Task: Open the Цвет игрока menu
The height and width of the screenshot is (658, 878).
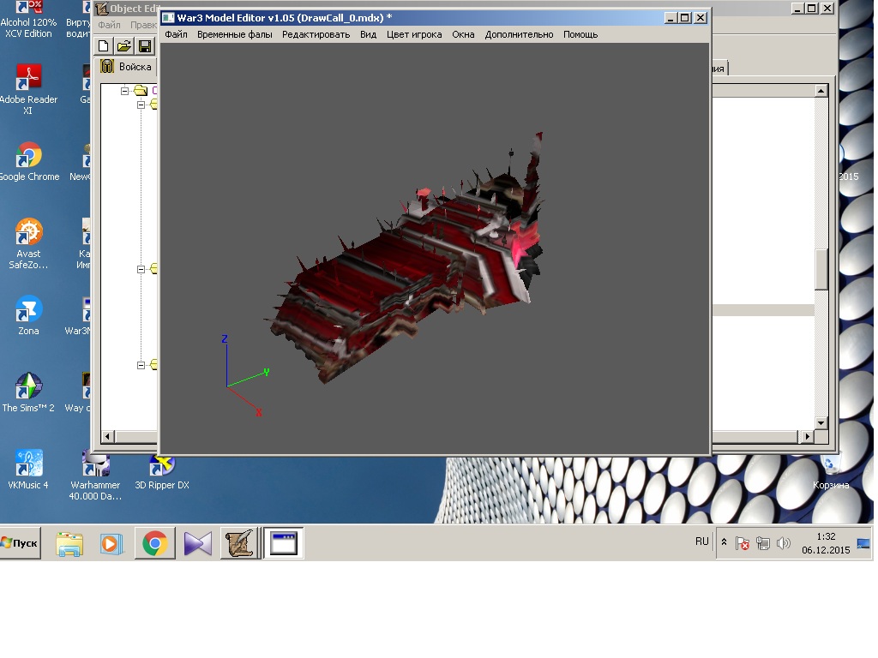Action: click(414, 34)
